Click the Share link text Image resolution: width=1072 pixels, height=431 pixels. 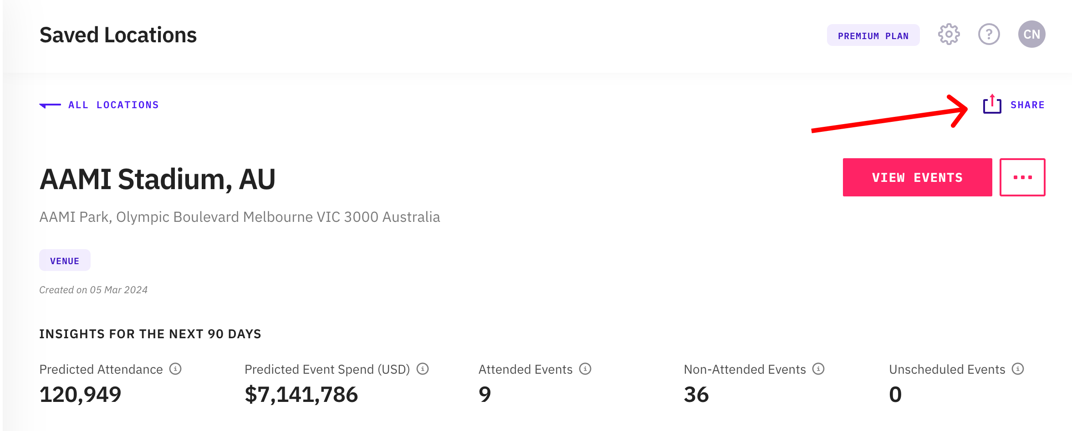[1027, 105]
